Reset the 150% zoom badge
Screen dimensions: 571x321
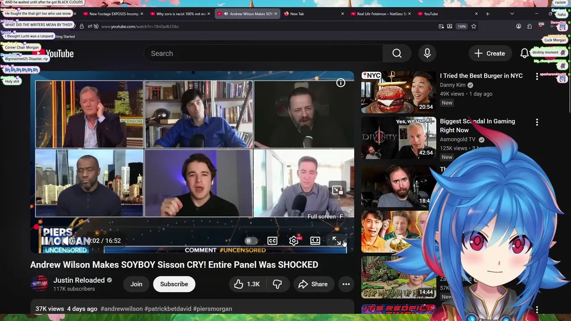(x=462, y=26)
